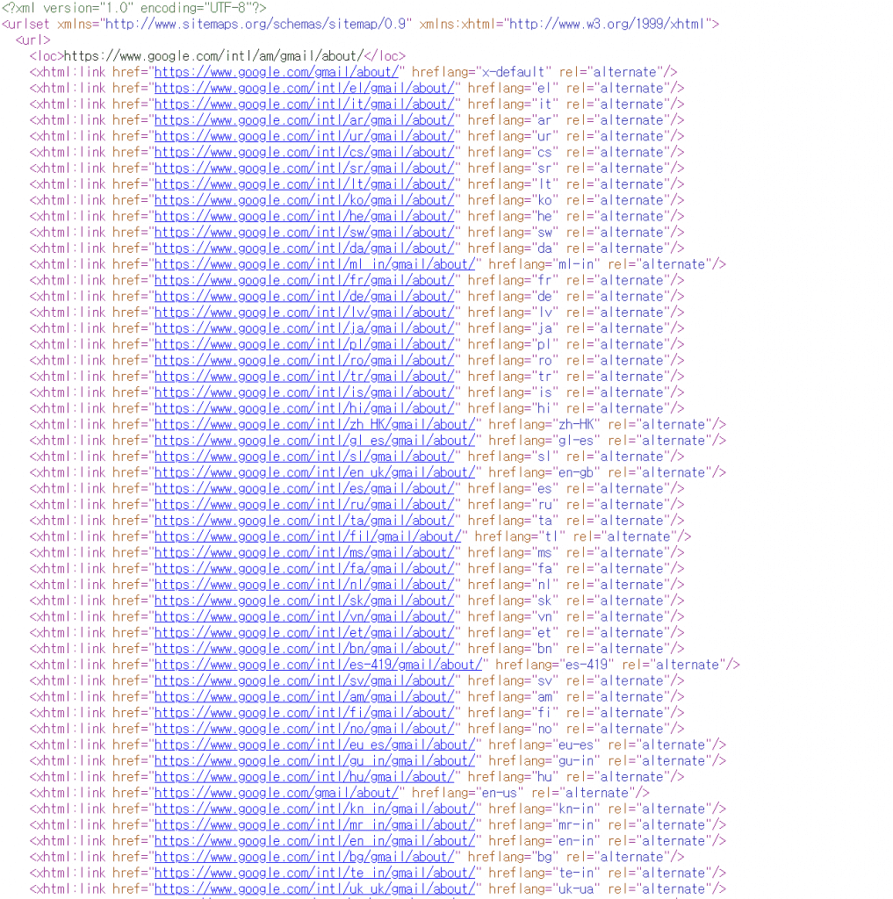Follow the intl/es-419/gmail/about link
The width and height of the screenshot is (893, 899).
319,665
